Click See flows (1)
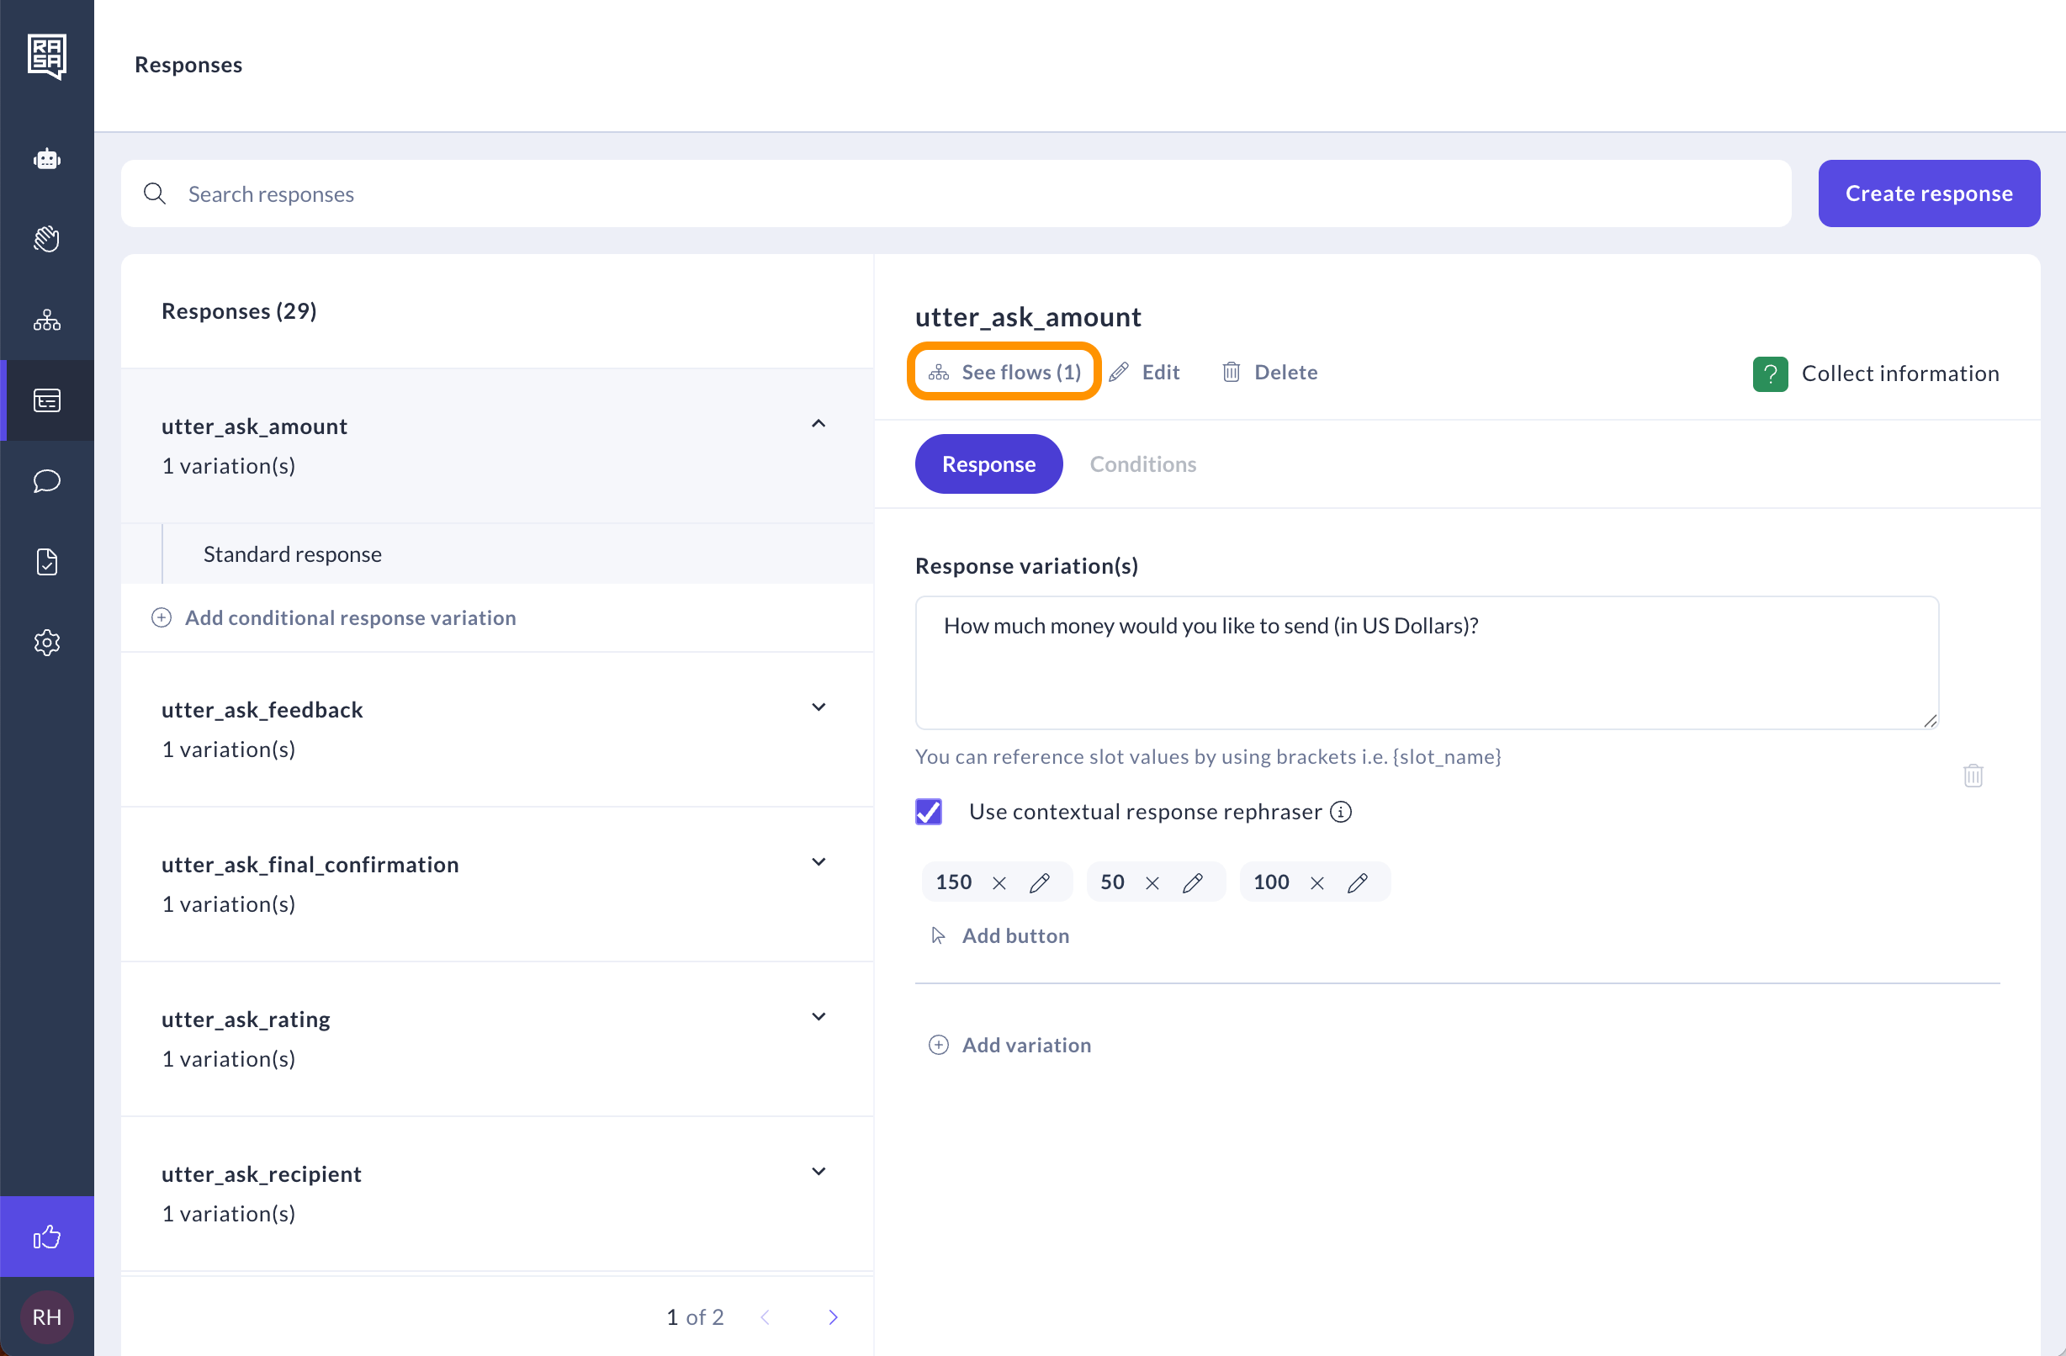Viewport: 2066px width, 1356px height. pyautogui.click(x=1004, y=373)
